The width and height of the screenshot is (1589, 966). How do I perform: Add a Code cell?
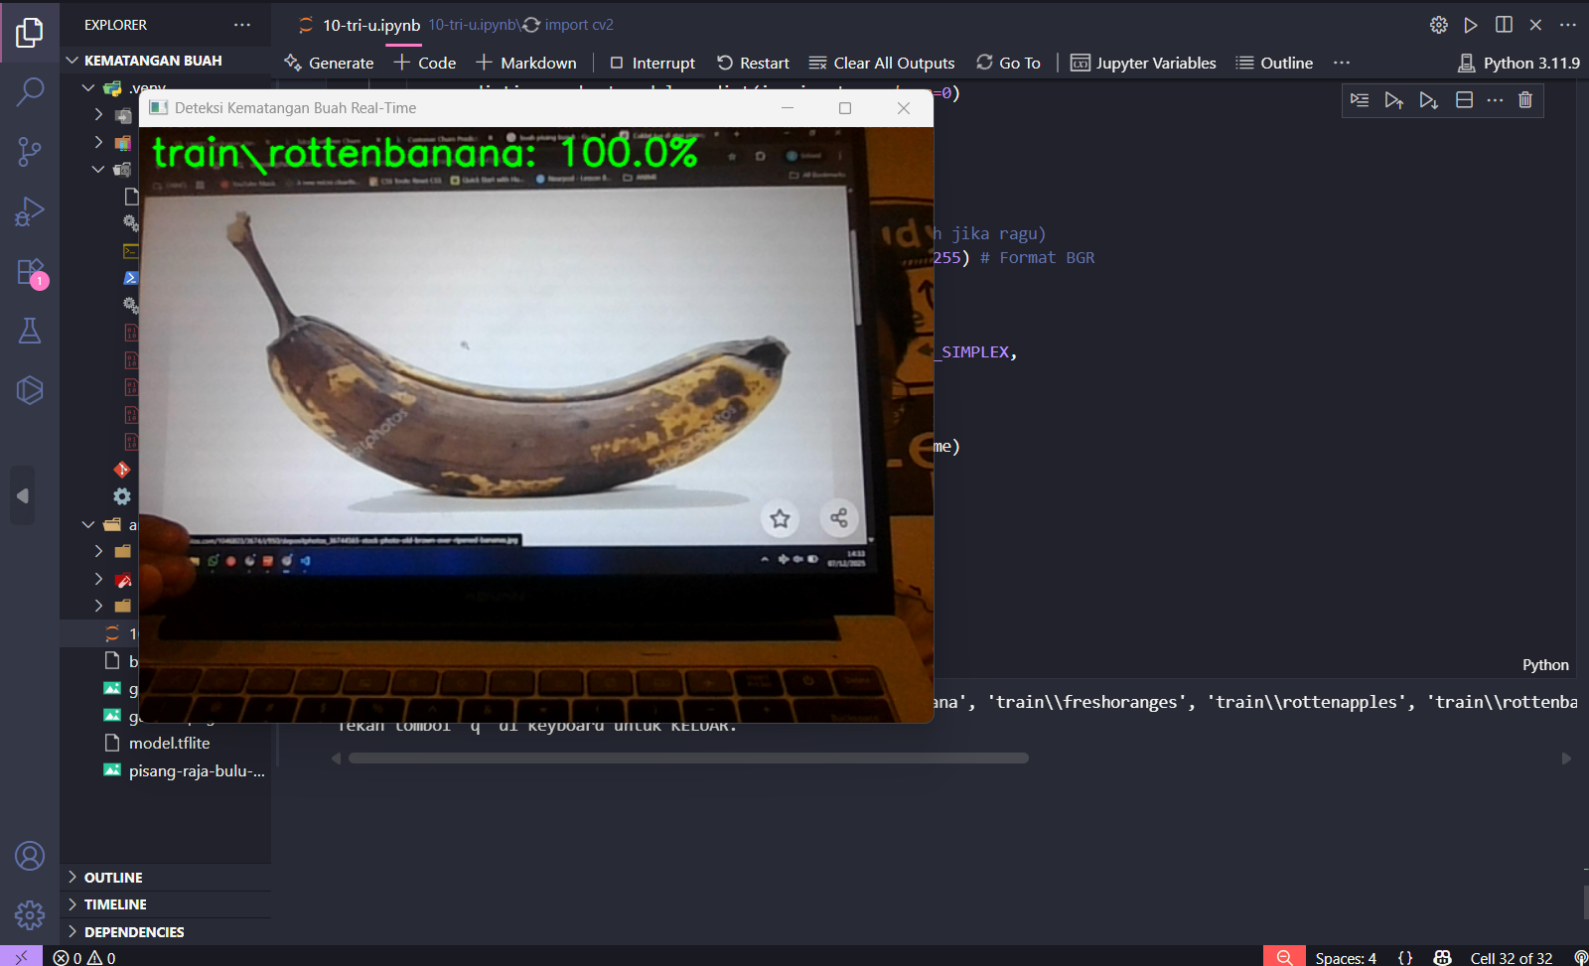425,63
